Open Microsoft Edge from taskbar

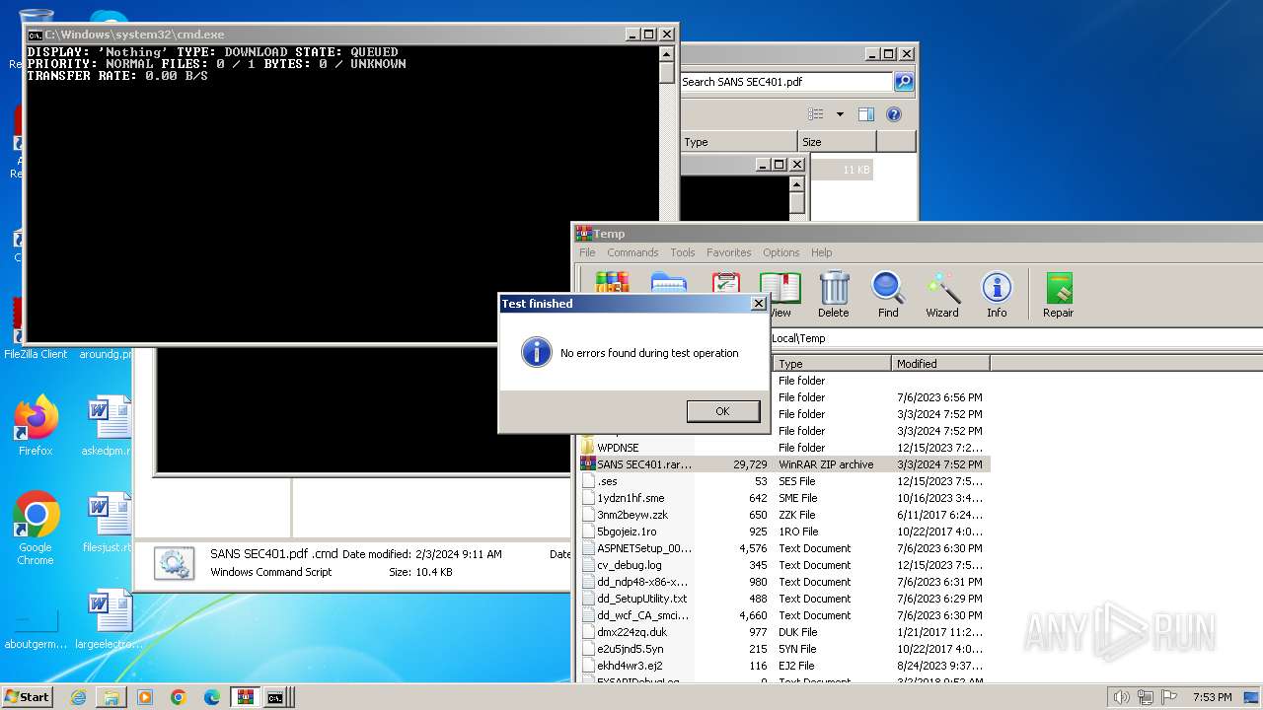[212, 697]
